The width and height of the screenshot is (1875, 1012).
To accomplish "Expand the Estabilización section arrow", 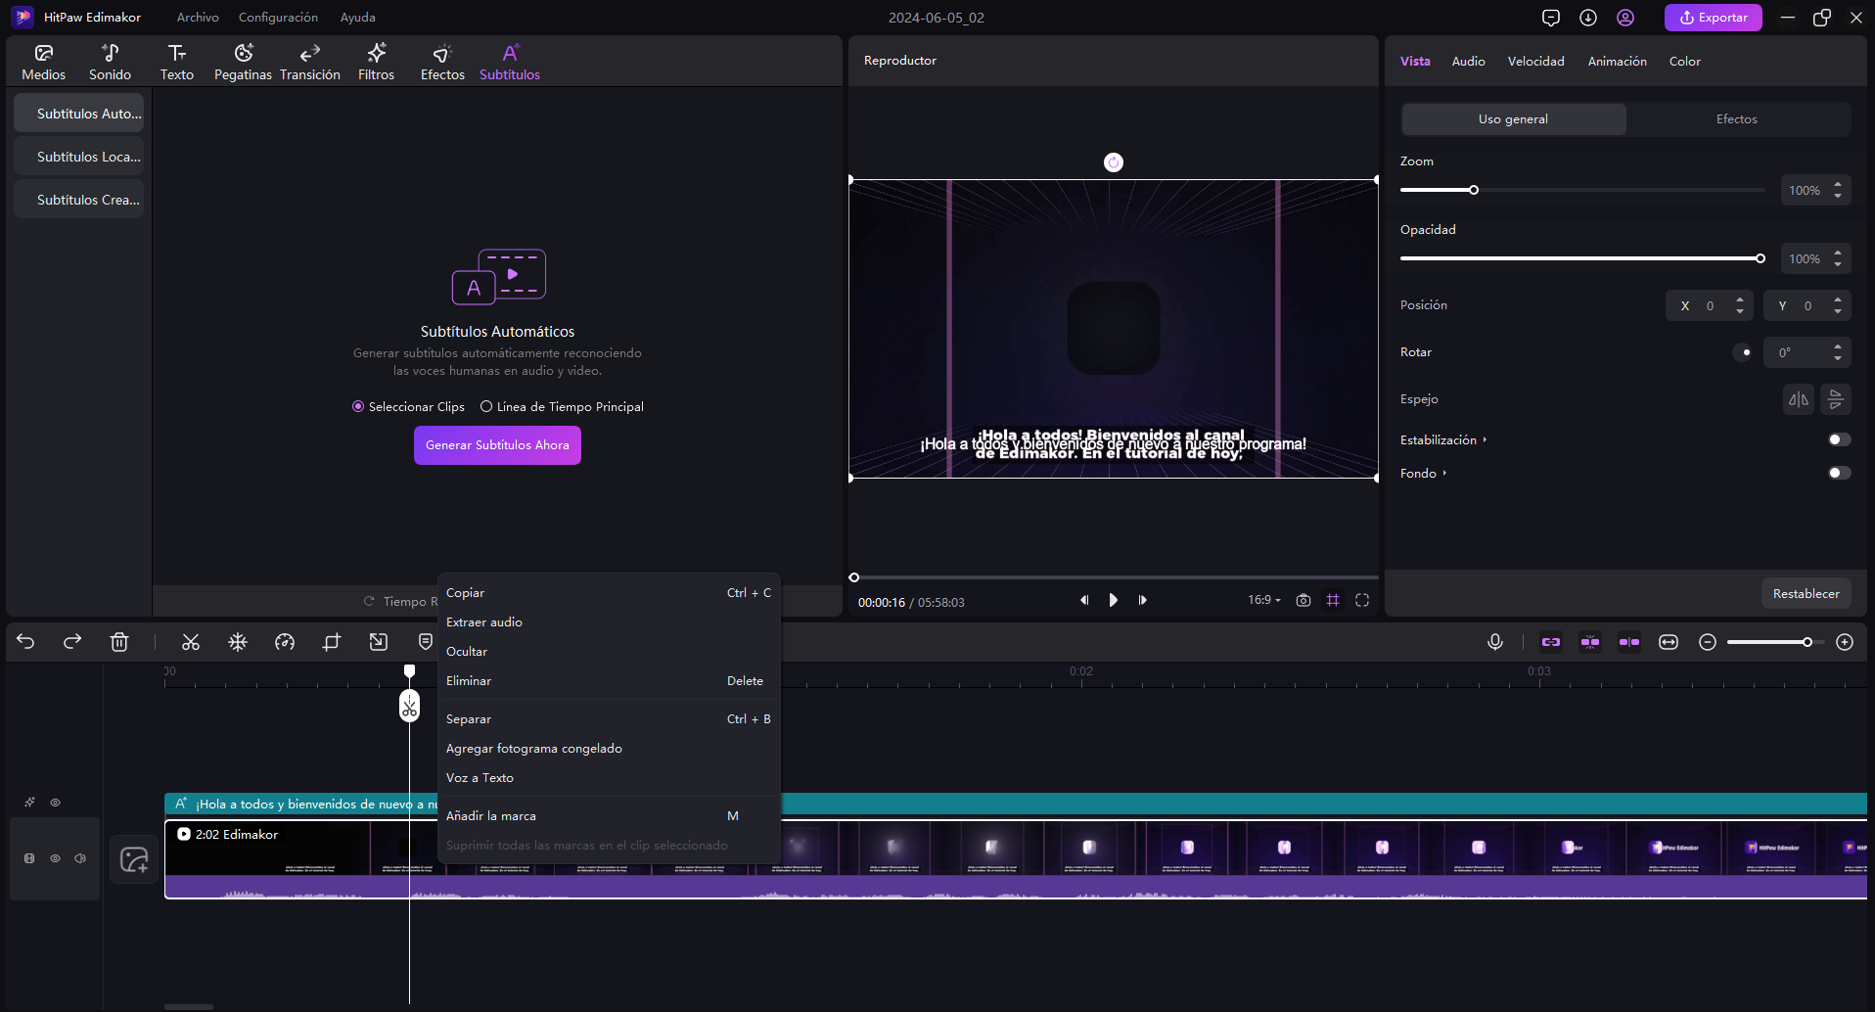I will (x=1485, y=439).
